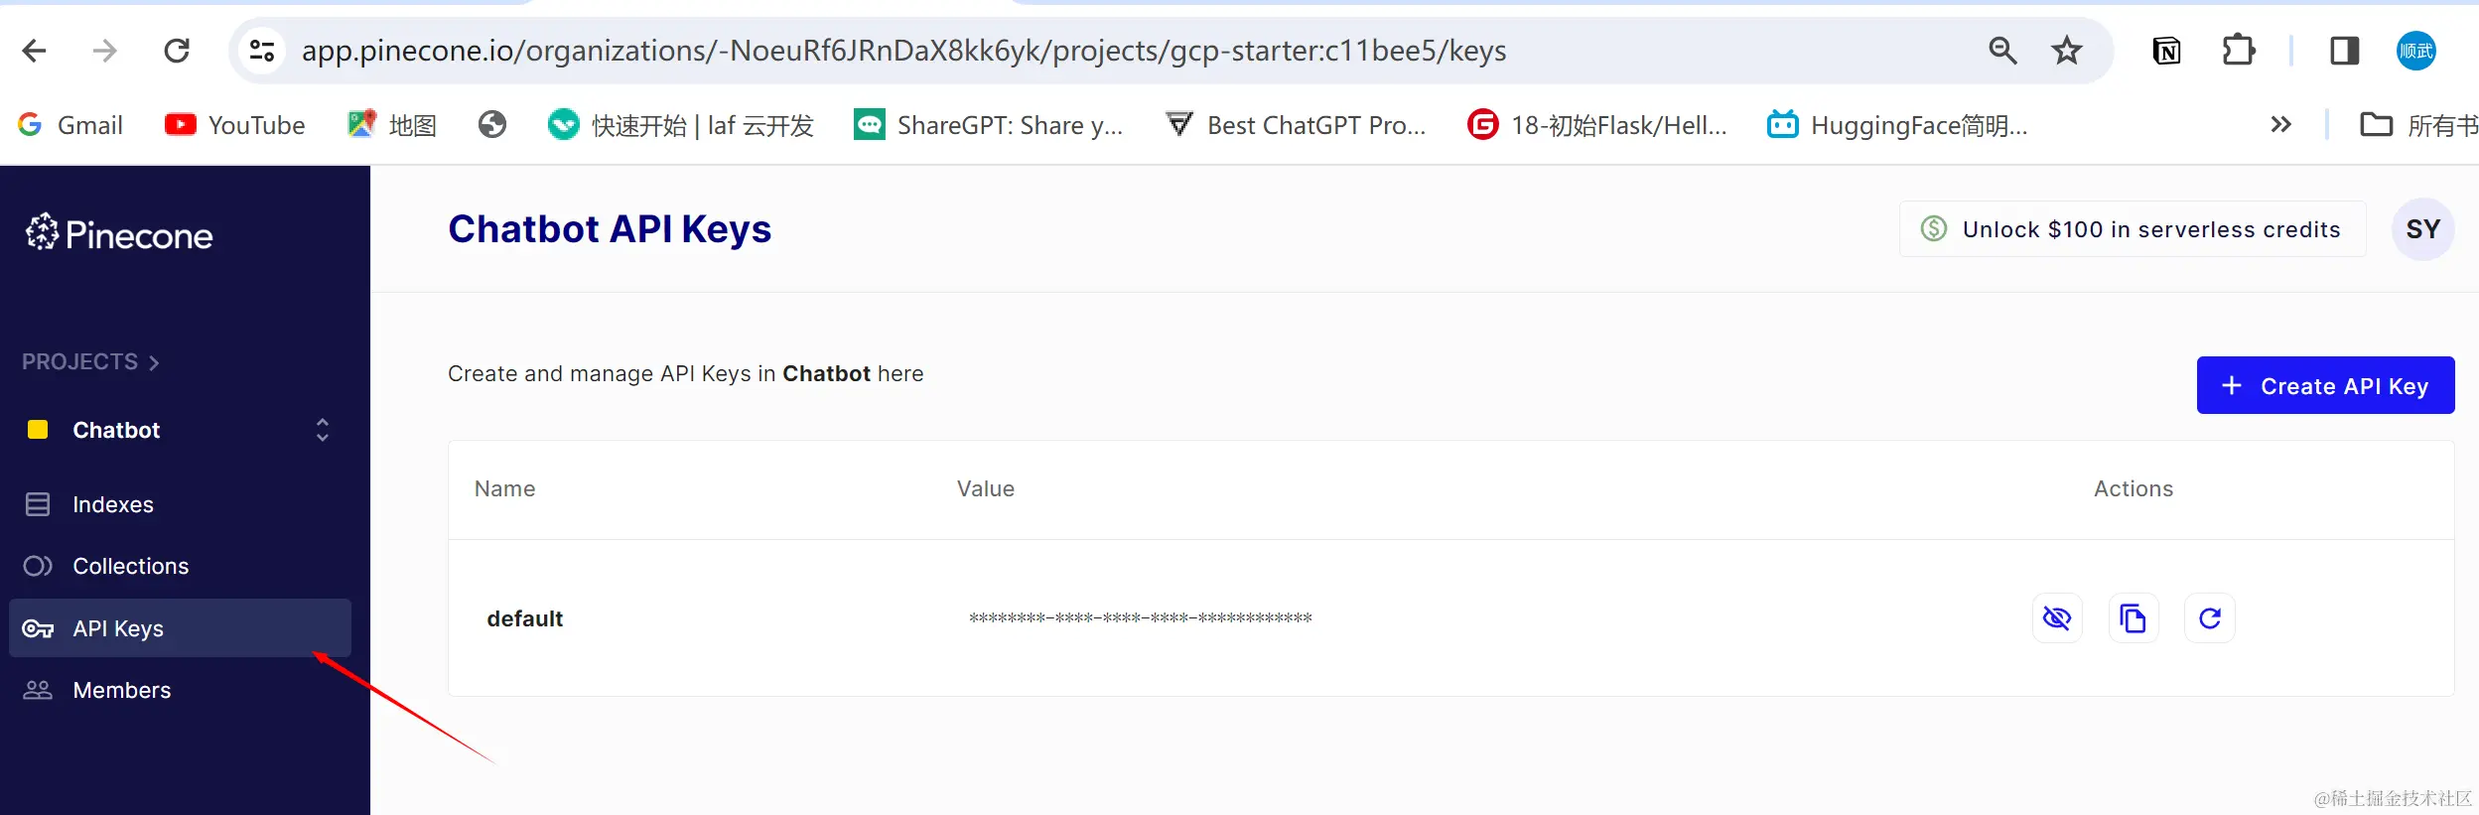The image size is (2479, 815).
Task: Click Unlock $100 in serverless credits
Action: (x=2133, y=229)
